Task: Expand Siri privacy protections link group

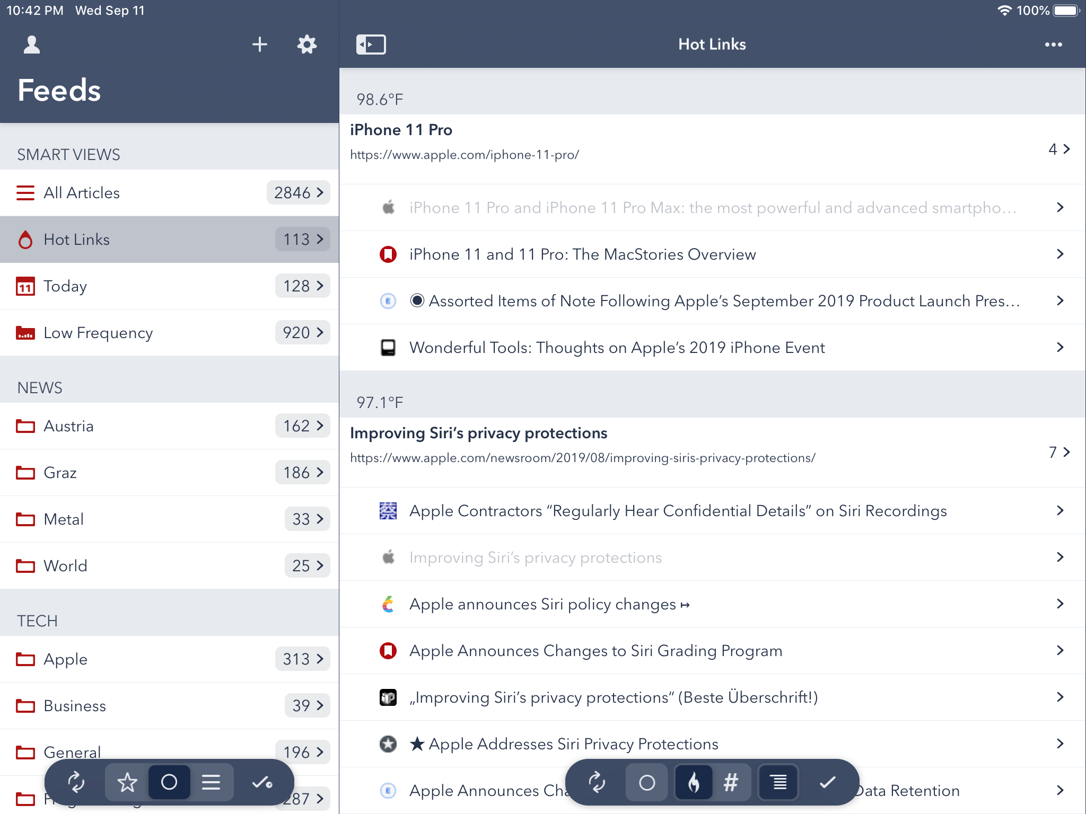Action: (1059, 453)
